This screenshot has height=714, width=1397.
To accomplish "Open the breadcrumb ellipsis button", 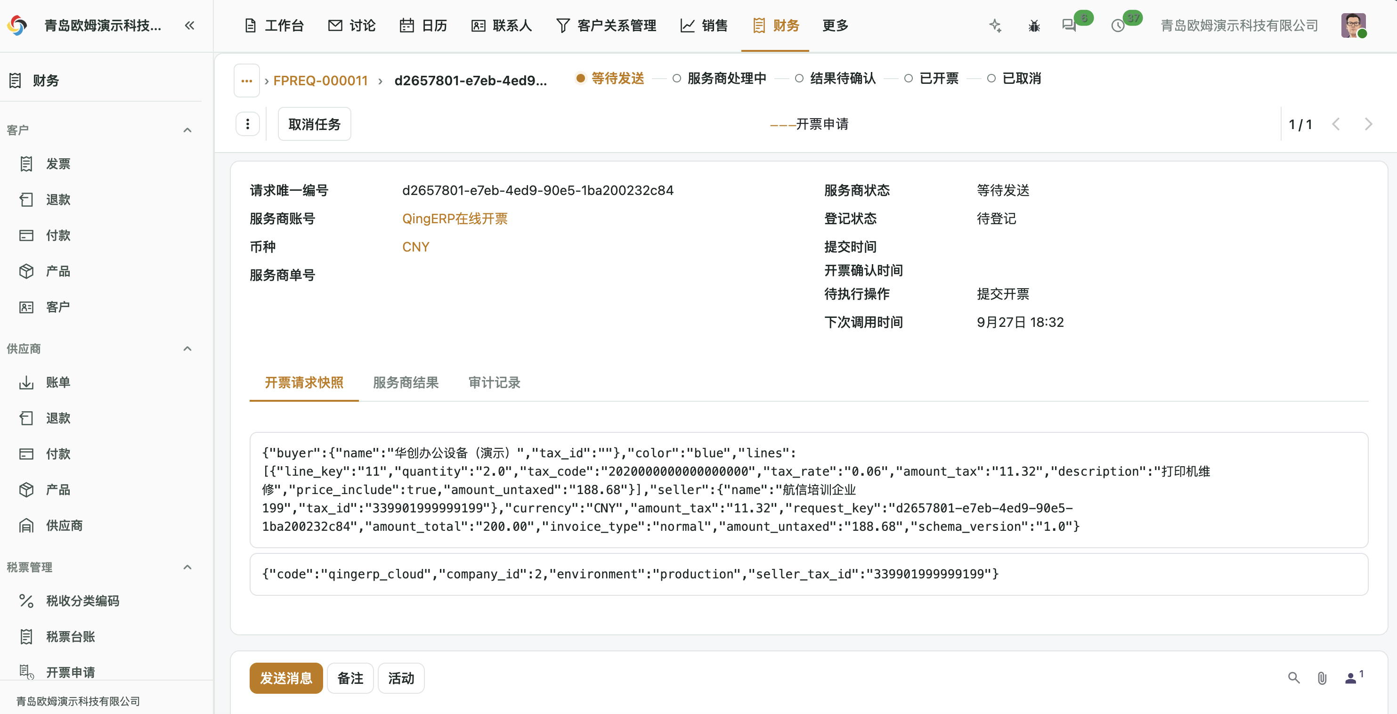I will point(247,80).
